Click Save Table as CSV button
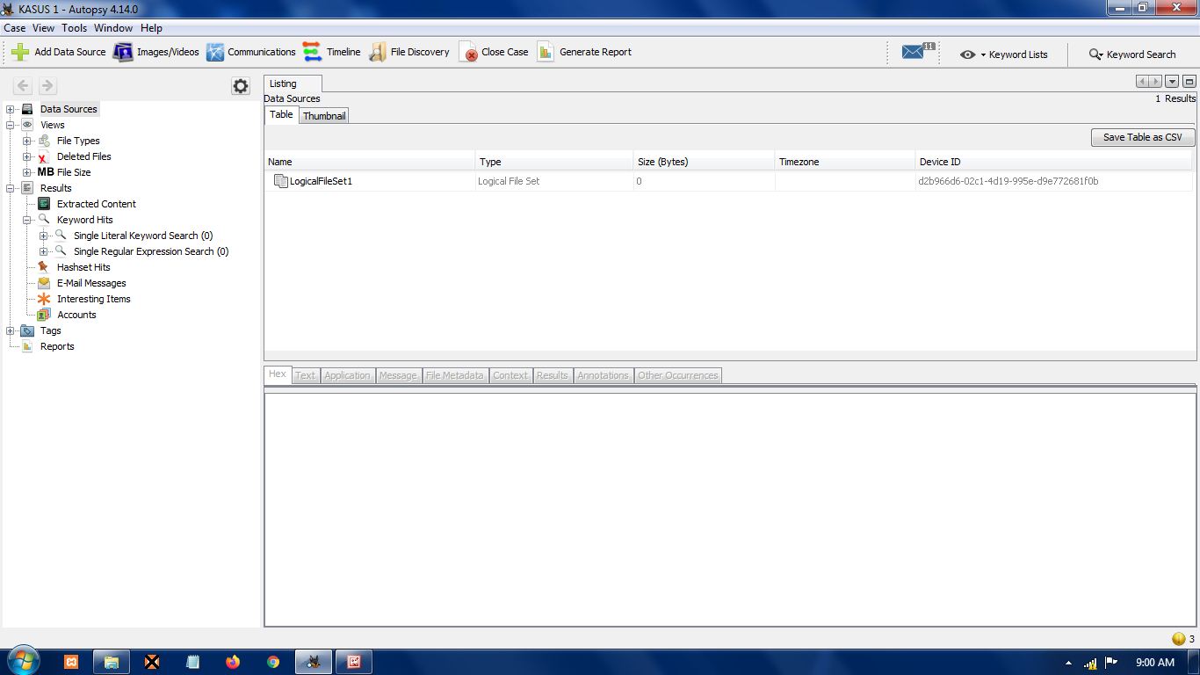Image resolution: width=1200 pixels, height=675 pixels. point(1142,137)
